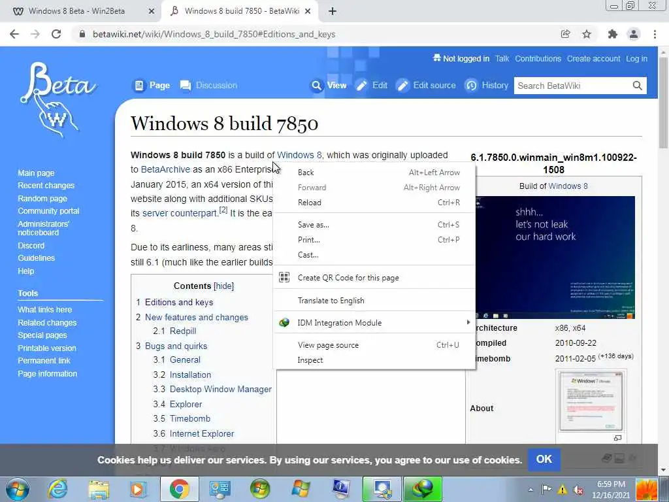669x502 pixels.
Task: Launch Internet Explorer from taskbar
Action: (x=57, y=489)
